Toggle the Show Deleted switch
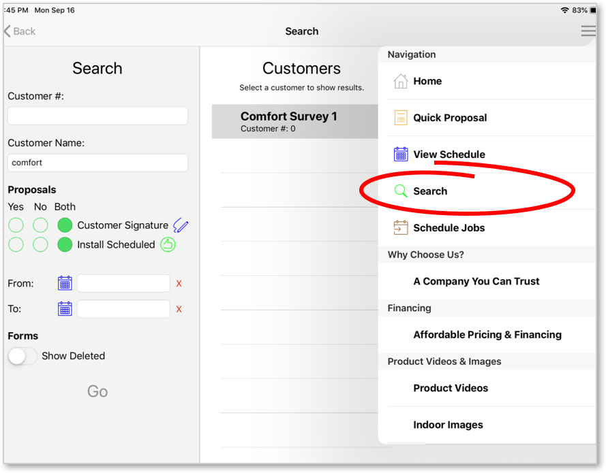This screenshot has width=606, height=473. (x=22, y=356)
